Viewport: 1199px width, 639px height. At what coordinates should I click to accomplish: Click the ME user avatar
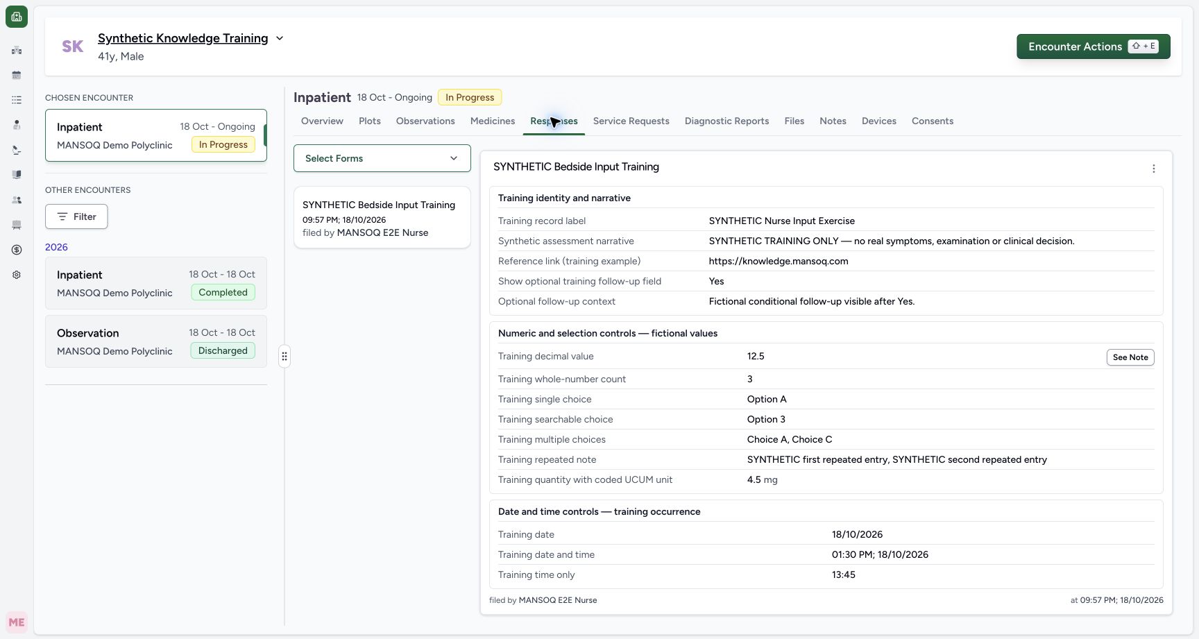click(x=17, y=622)
